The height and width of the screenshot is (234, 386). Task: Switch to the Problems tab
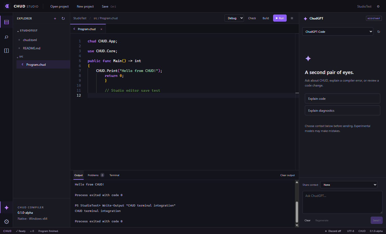[96, 175]
